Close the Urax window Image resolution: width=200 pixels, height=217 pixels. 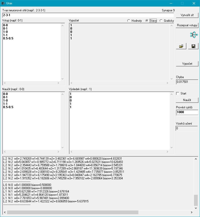point(194,3)
